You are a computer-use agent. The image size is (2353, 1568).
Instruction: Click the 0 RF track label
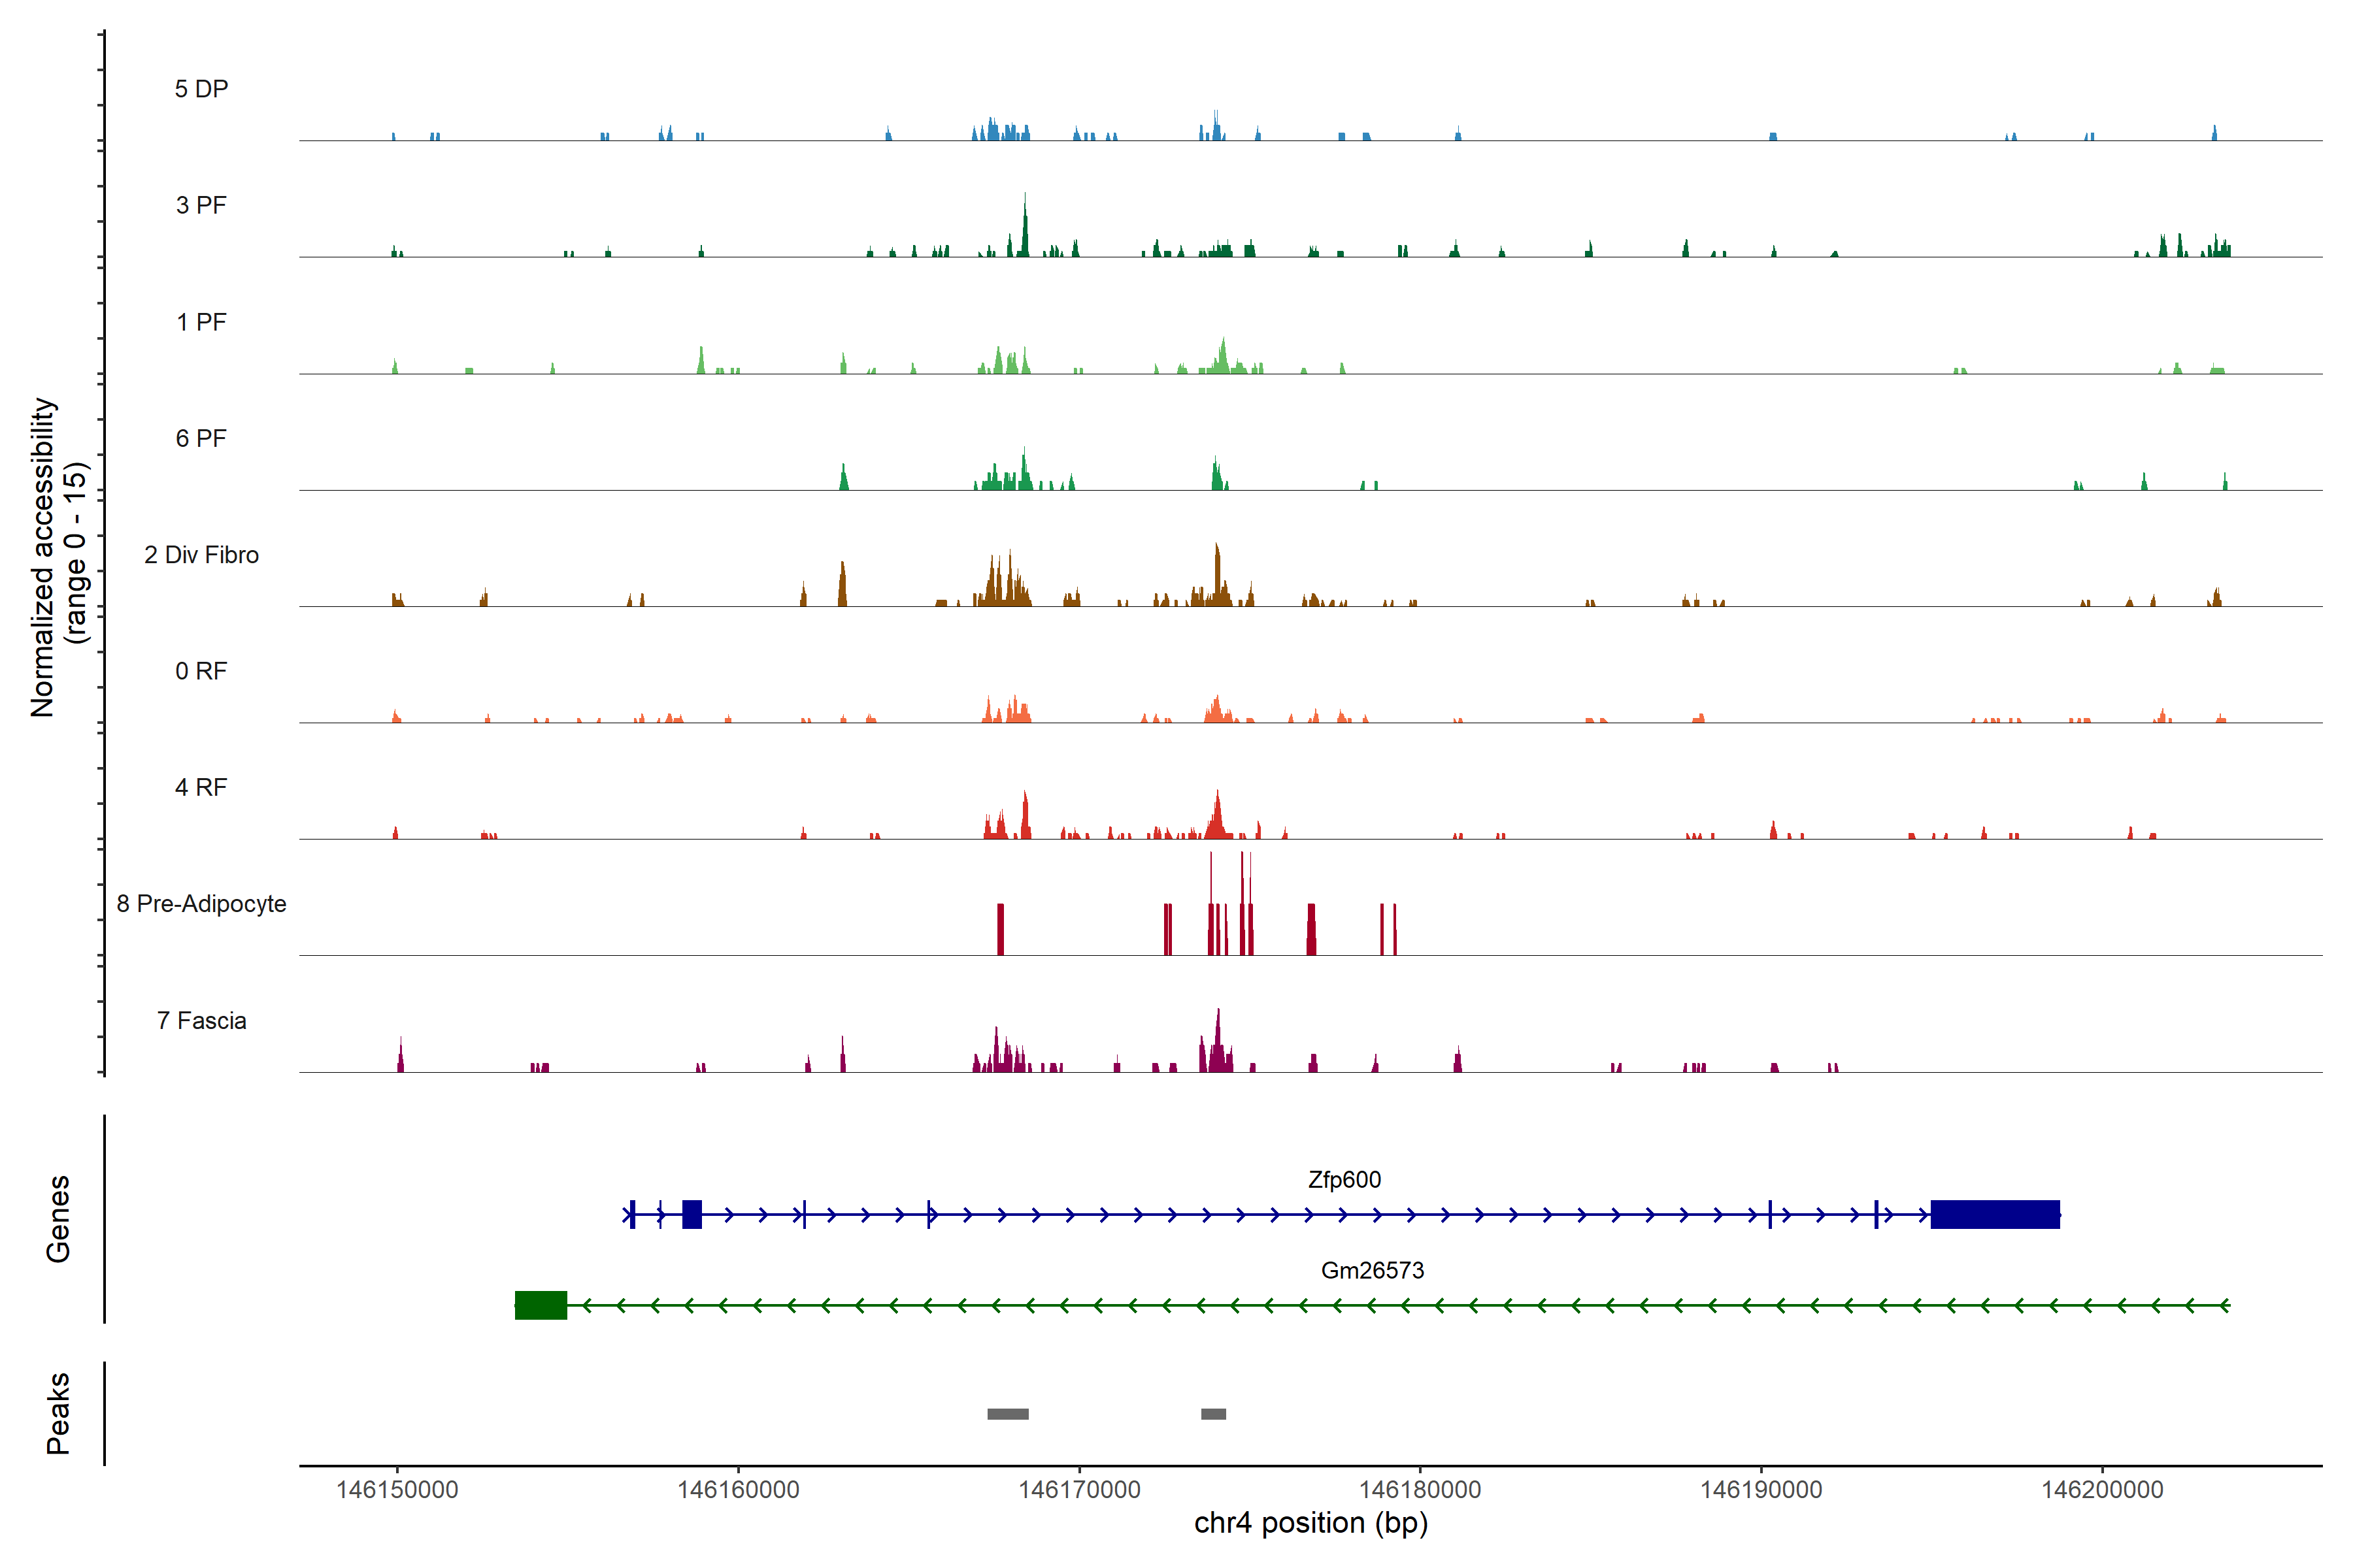[201, 671]
